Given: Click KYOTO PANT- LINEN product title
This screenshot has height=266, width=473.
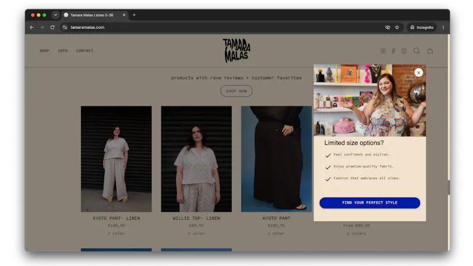Looking at the screenshot, I should pyautogui.click(x=116, y=218).
